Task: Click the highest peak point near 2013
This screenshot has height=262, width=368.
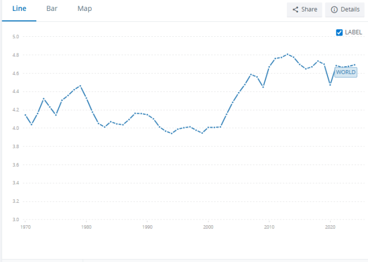Action: (x=287, y=54)
